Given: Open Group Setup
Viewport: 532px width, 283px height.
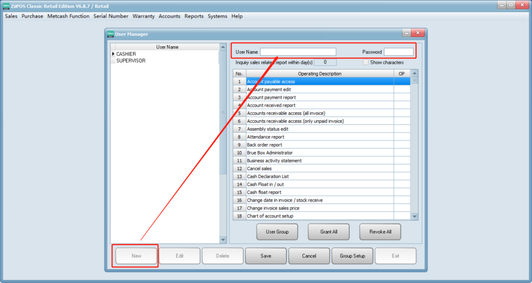Looking at the screenshot, I should click(x=352, y=256).
